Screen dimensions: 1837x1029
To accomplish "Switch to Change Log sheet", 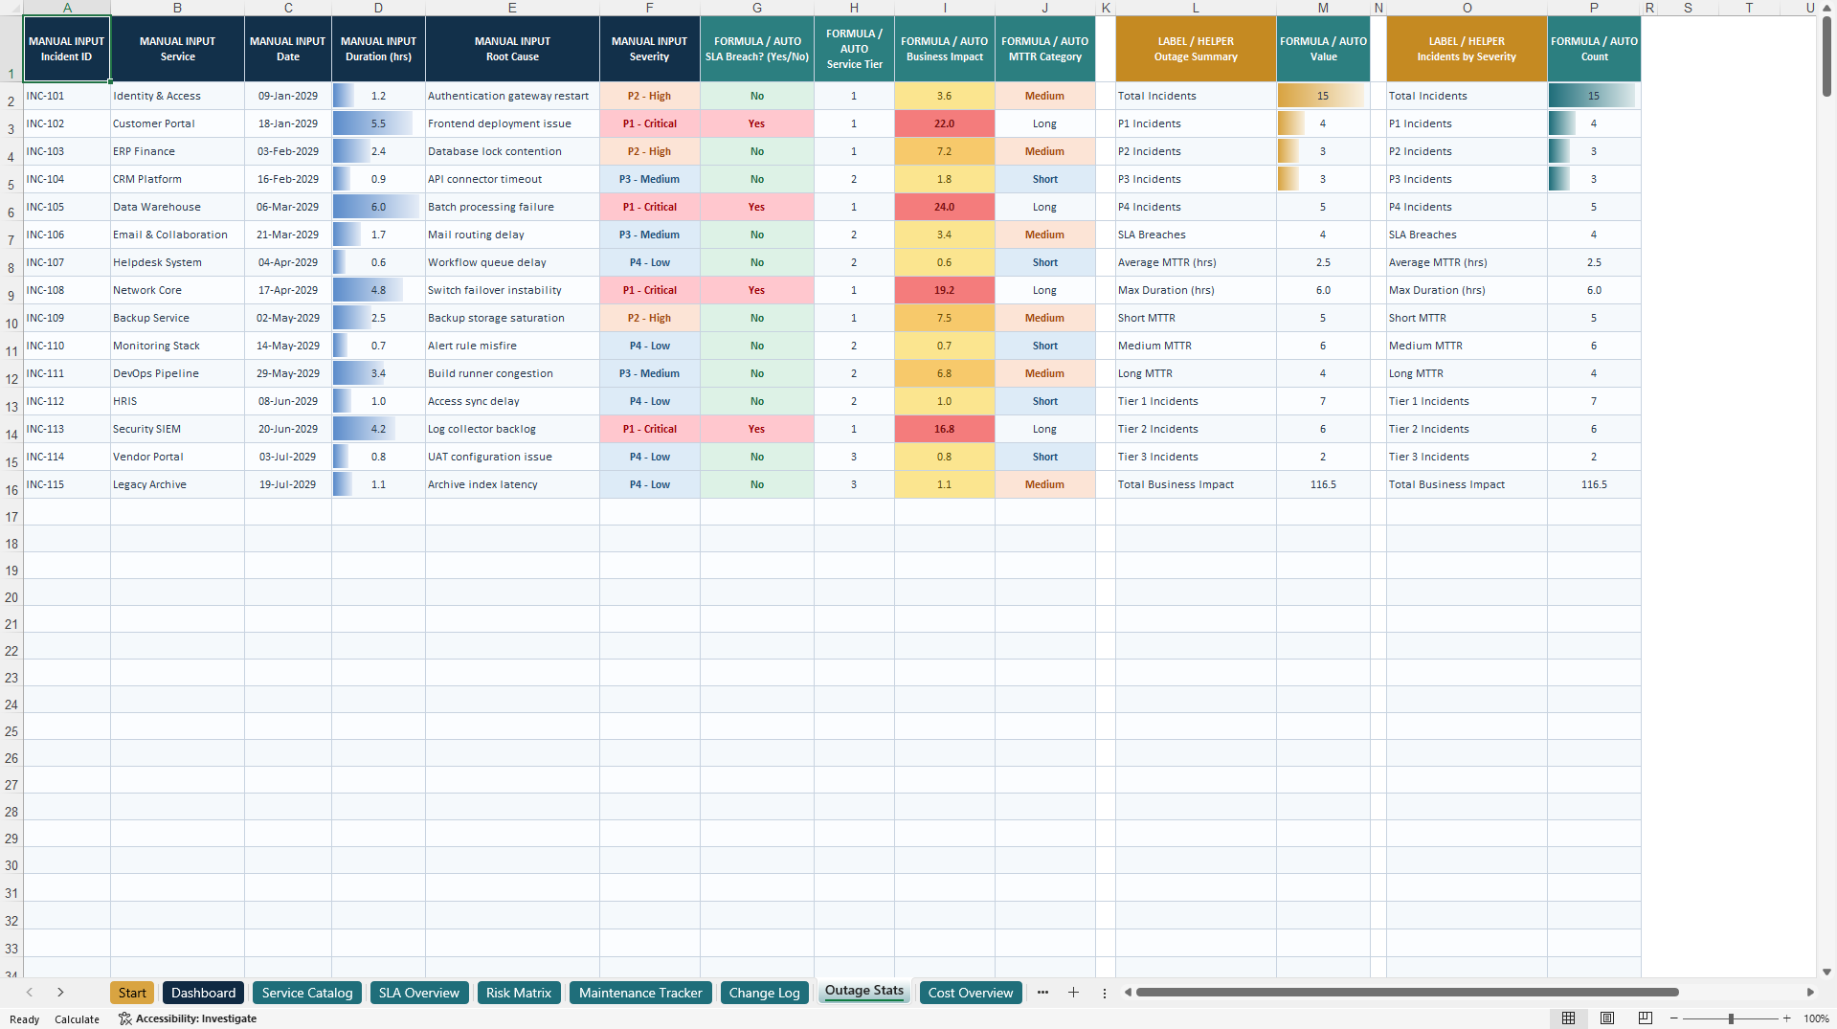I will (764, 993).
